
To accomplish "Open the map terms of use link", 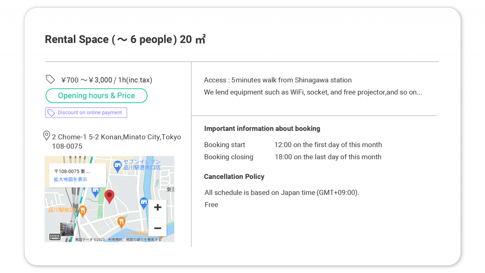I will point(115,240).
